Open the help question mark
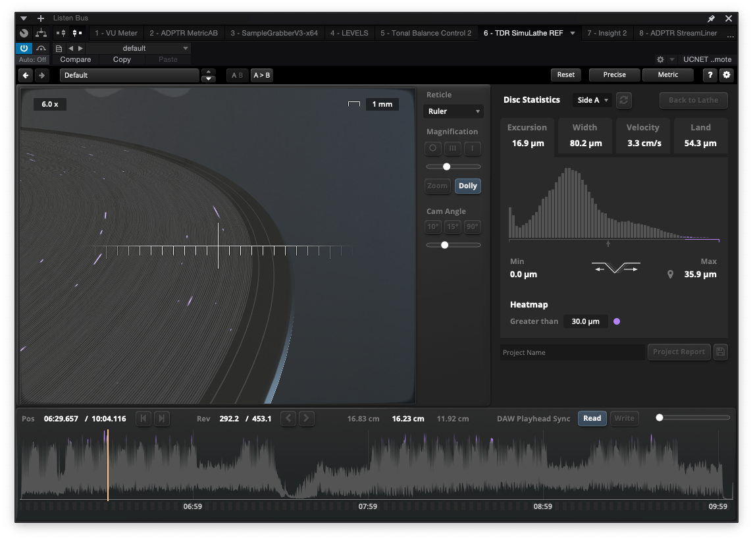Viewport: 753px width, 540px height. tap(710, 74)
